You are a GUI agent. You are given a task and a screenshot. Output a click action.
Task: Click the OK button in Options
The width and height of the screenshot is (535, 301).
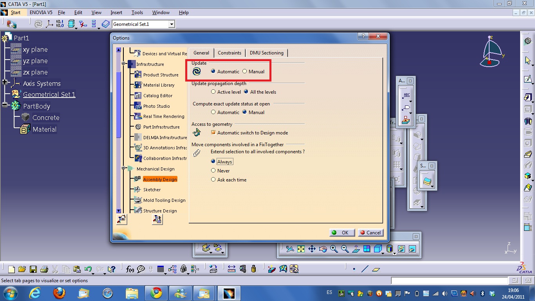click(x=342, y=232)
